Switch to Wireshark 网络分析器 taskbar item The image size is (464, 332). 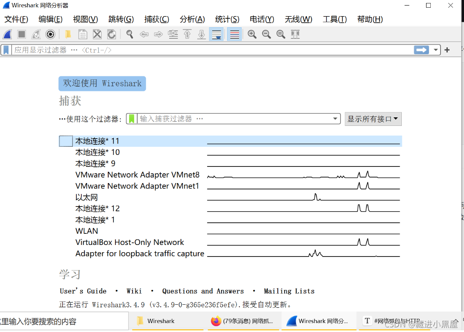point(319,321)
